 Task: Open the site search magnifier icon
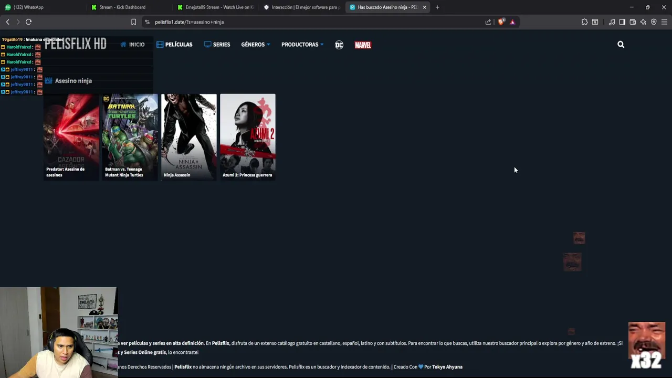[x=621, y=45]
